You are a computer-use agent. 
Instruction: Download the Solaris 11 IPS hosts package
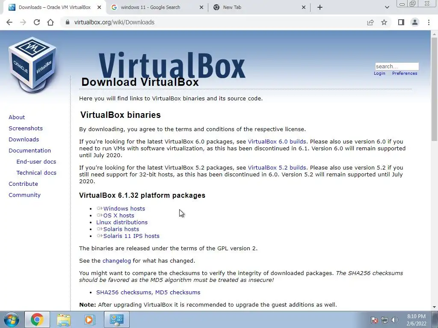tap(131, 236)
